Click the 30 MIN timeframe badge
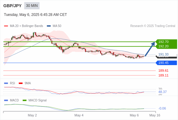This screenshot has width=178, height=120. tap(32, 6)
